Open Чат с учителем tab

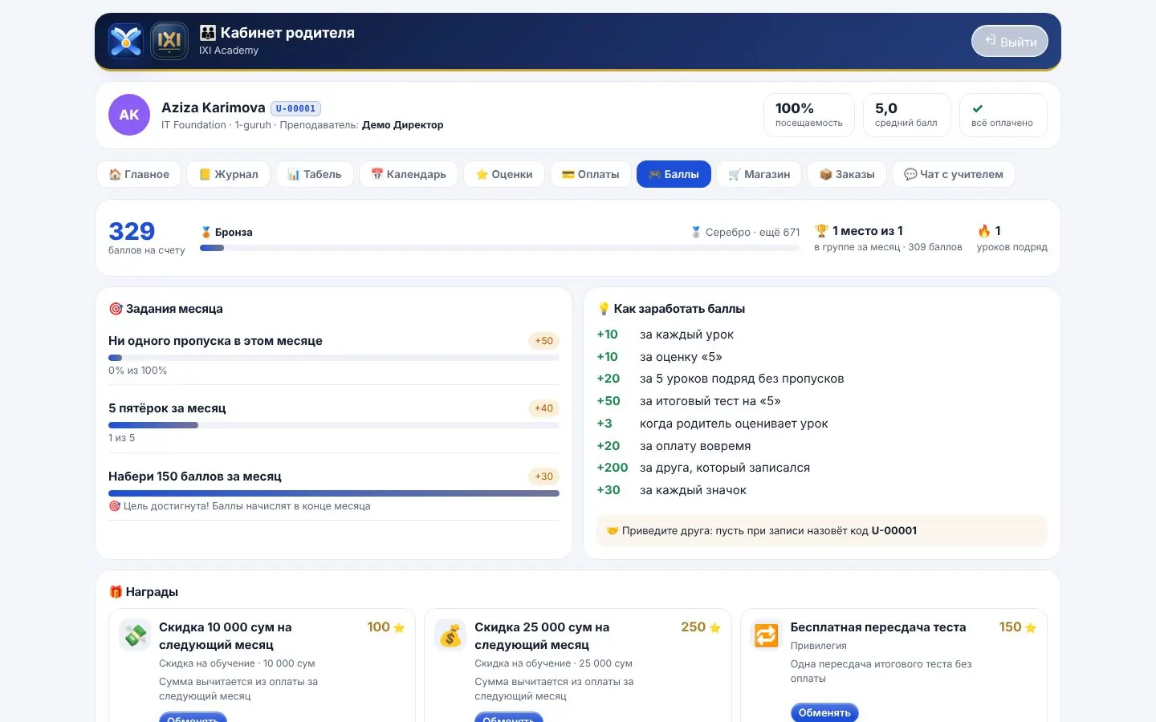(954, 174)
